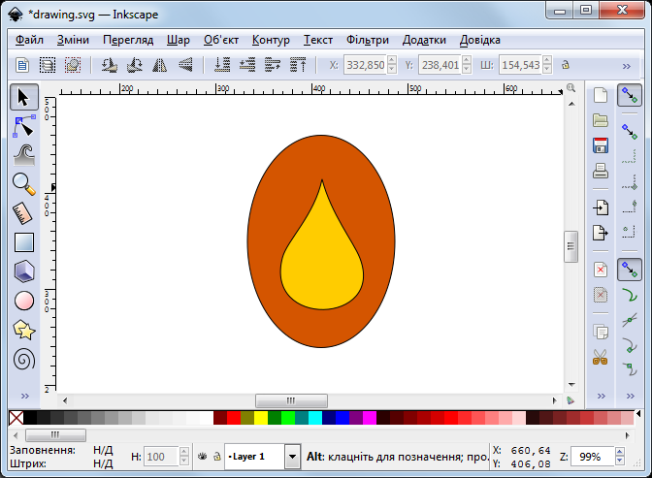Open the Layer 1 dropdown
The image size is (652, 478).
click(292, 456)
